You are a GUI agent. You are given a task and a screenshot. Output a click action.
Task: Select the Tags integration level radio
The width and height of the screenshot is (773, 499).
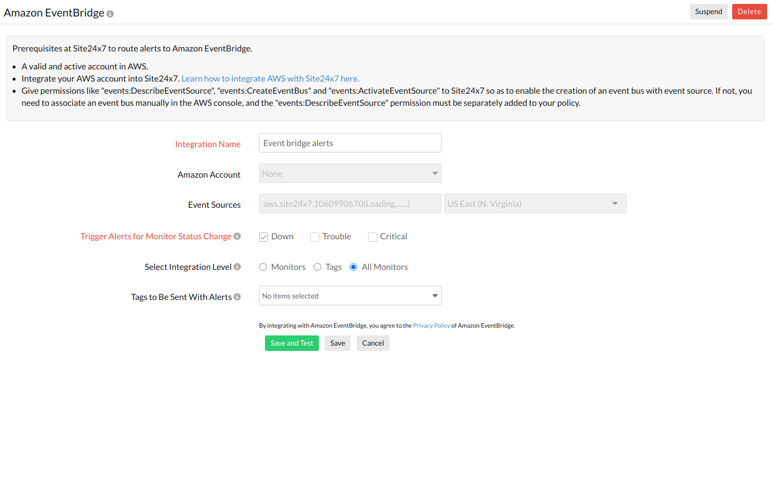[317, 267]
